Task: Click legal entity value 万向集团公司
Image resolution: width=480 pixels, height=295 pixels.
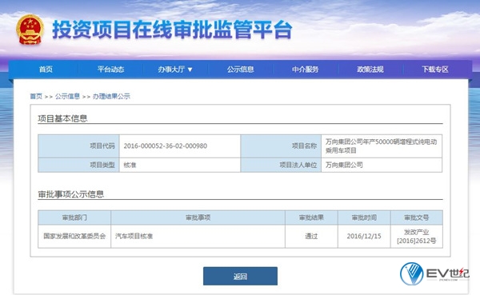Action: [x=344, y=165]
